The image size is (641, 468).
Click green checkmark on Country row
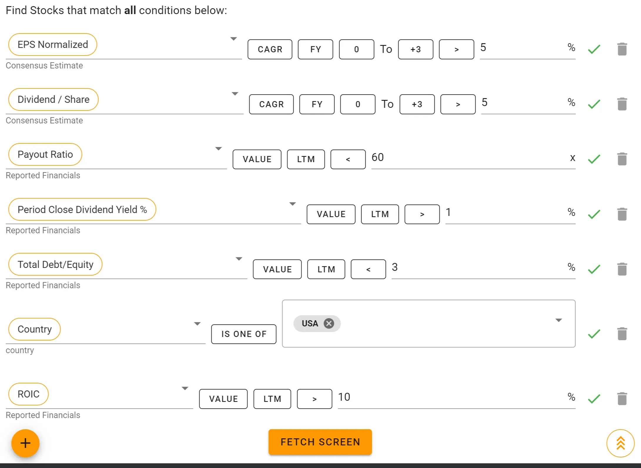tap(594, 334)
